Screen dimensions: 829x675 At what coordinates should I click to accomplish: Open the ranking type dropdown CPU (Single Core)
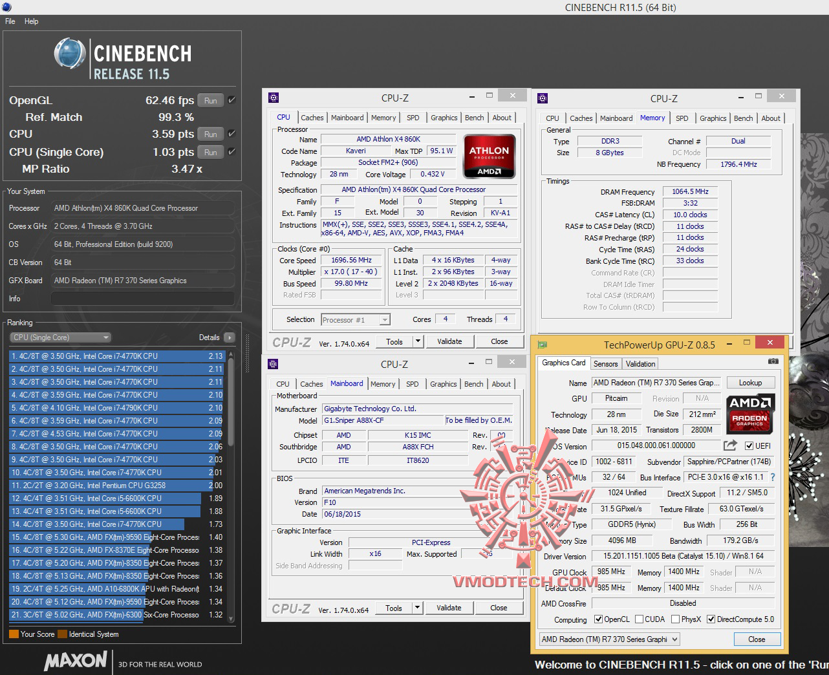[60, 337]
